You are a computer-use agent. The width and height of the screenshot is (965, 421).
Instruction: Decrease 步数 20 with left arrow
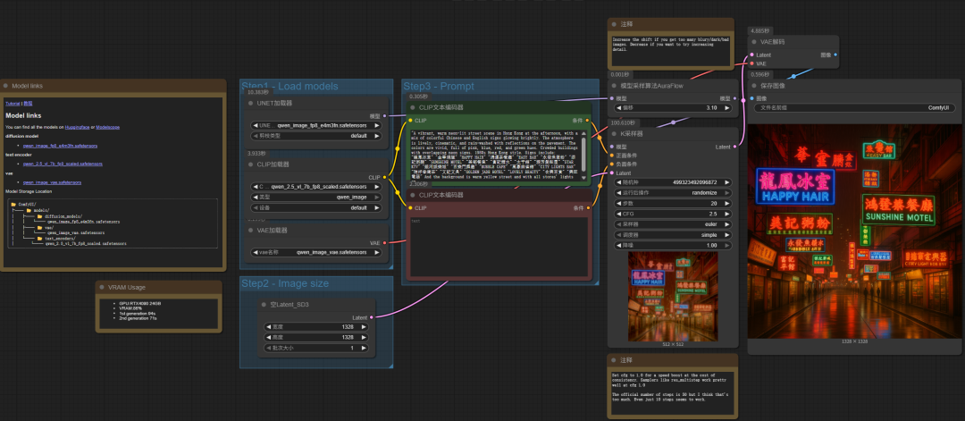618,203
